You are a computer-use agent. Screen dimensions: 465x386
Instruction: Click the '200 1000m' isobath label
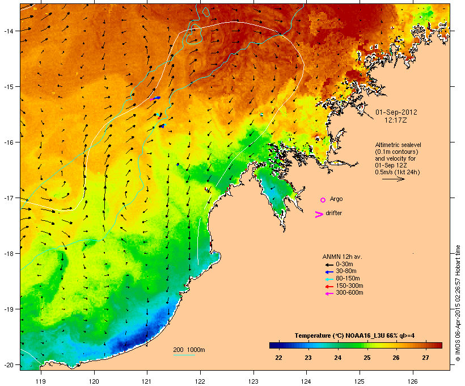click(189, 350)
